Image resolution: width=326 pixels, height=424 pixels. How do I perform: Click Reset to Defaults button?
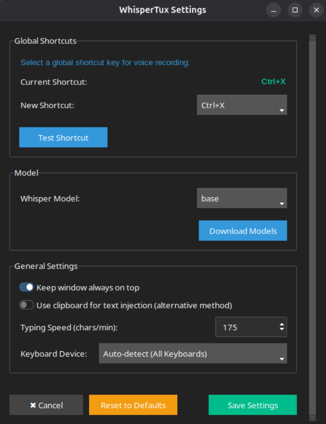click(x=133, y=405)
